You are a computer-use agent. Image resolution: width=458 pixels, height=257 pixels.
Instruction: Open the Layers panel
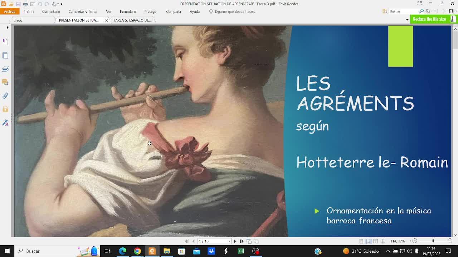point(5,69)
